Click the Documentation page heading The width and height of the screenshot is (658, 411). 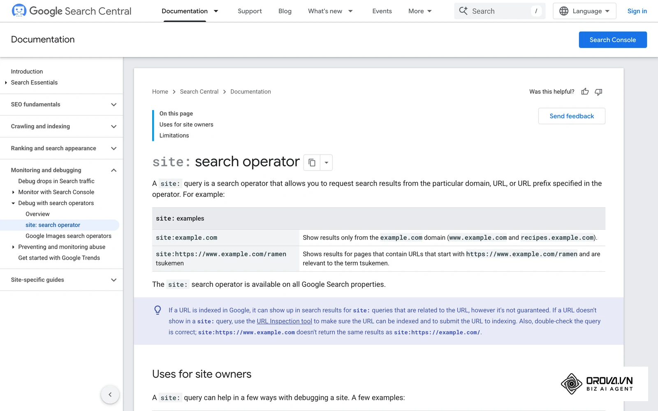tap(43, 39)
